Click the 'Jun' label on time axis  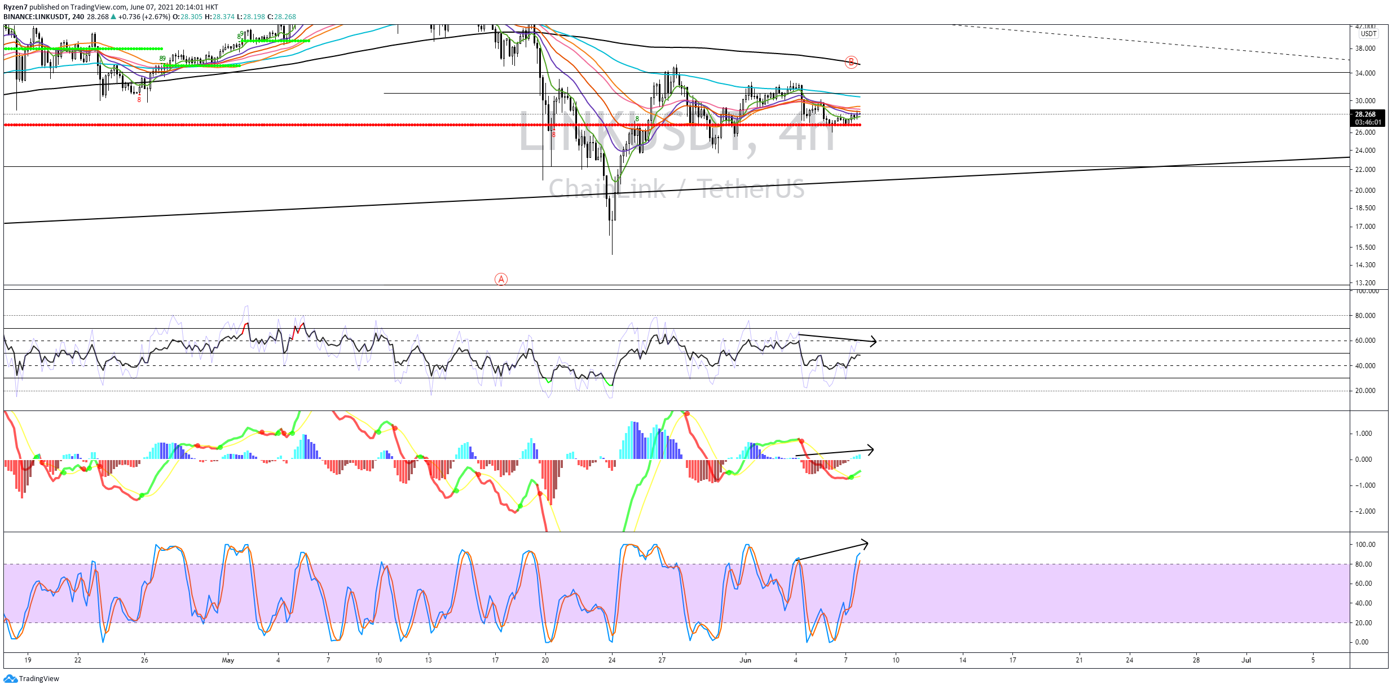point(746,660)
